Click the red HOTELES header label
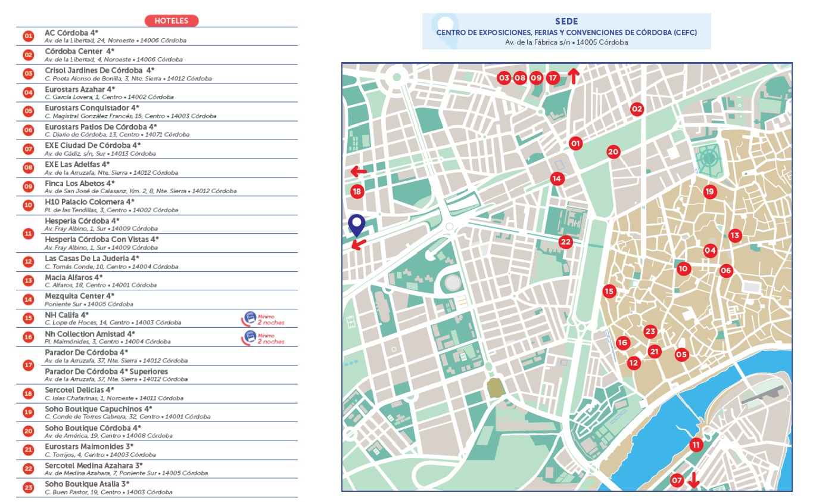The height and width of the screenshot is (502, 816). [171, 21]
